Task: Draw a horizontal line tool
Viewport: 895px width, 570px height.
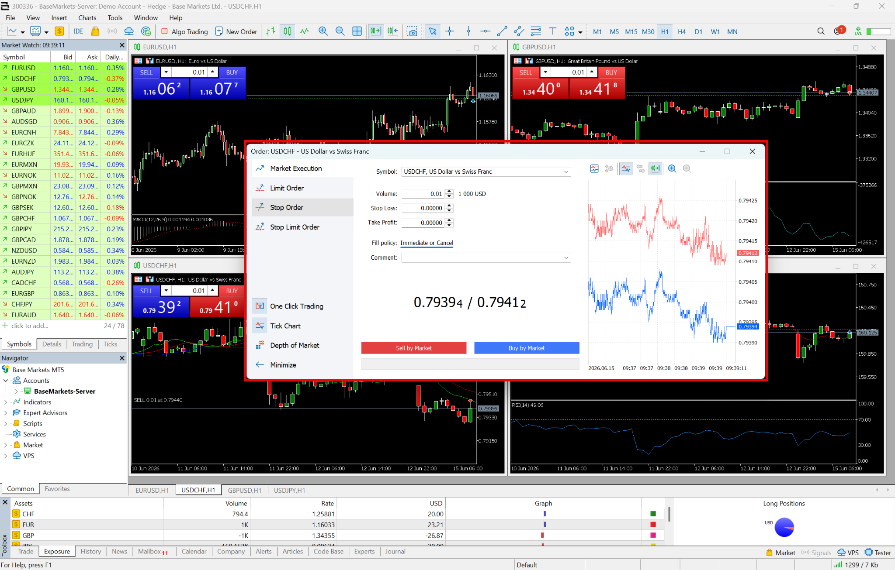Action: [x=485, y=31]
